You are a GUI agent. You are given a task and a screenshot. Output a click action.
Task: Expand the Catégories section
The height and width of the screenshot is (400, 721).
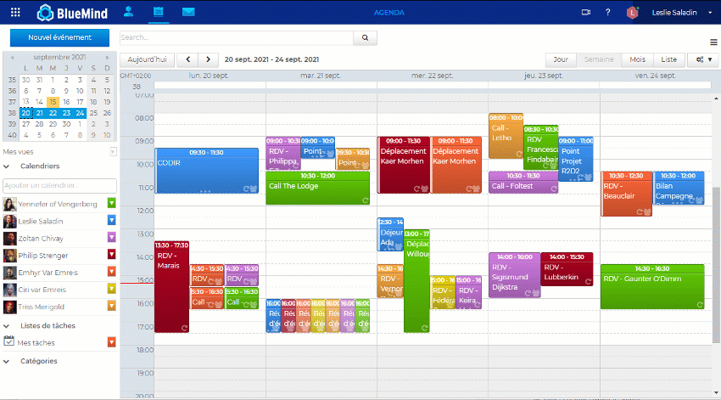click(x=8, y=361)
